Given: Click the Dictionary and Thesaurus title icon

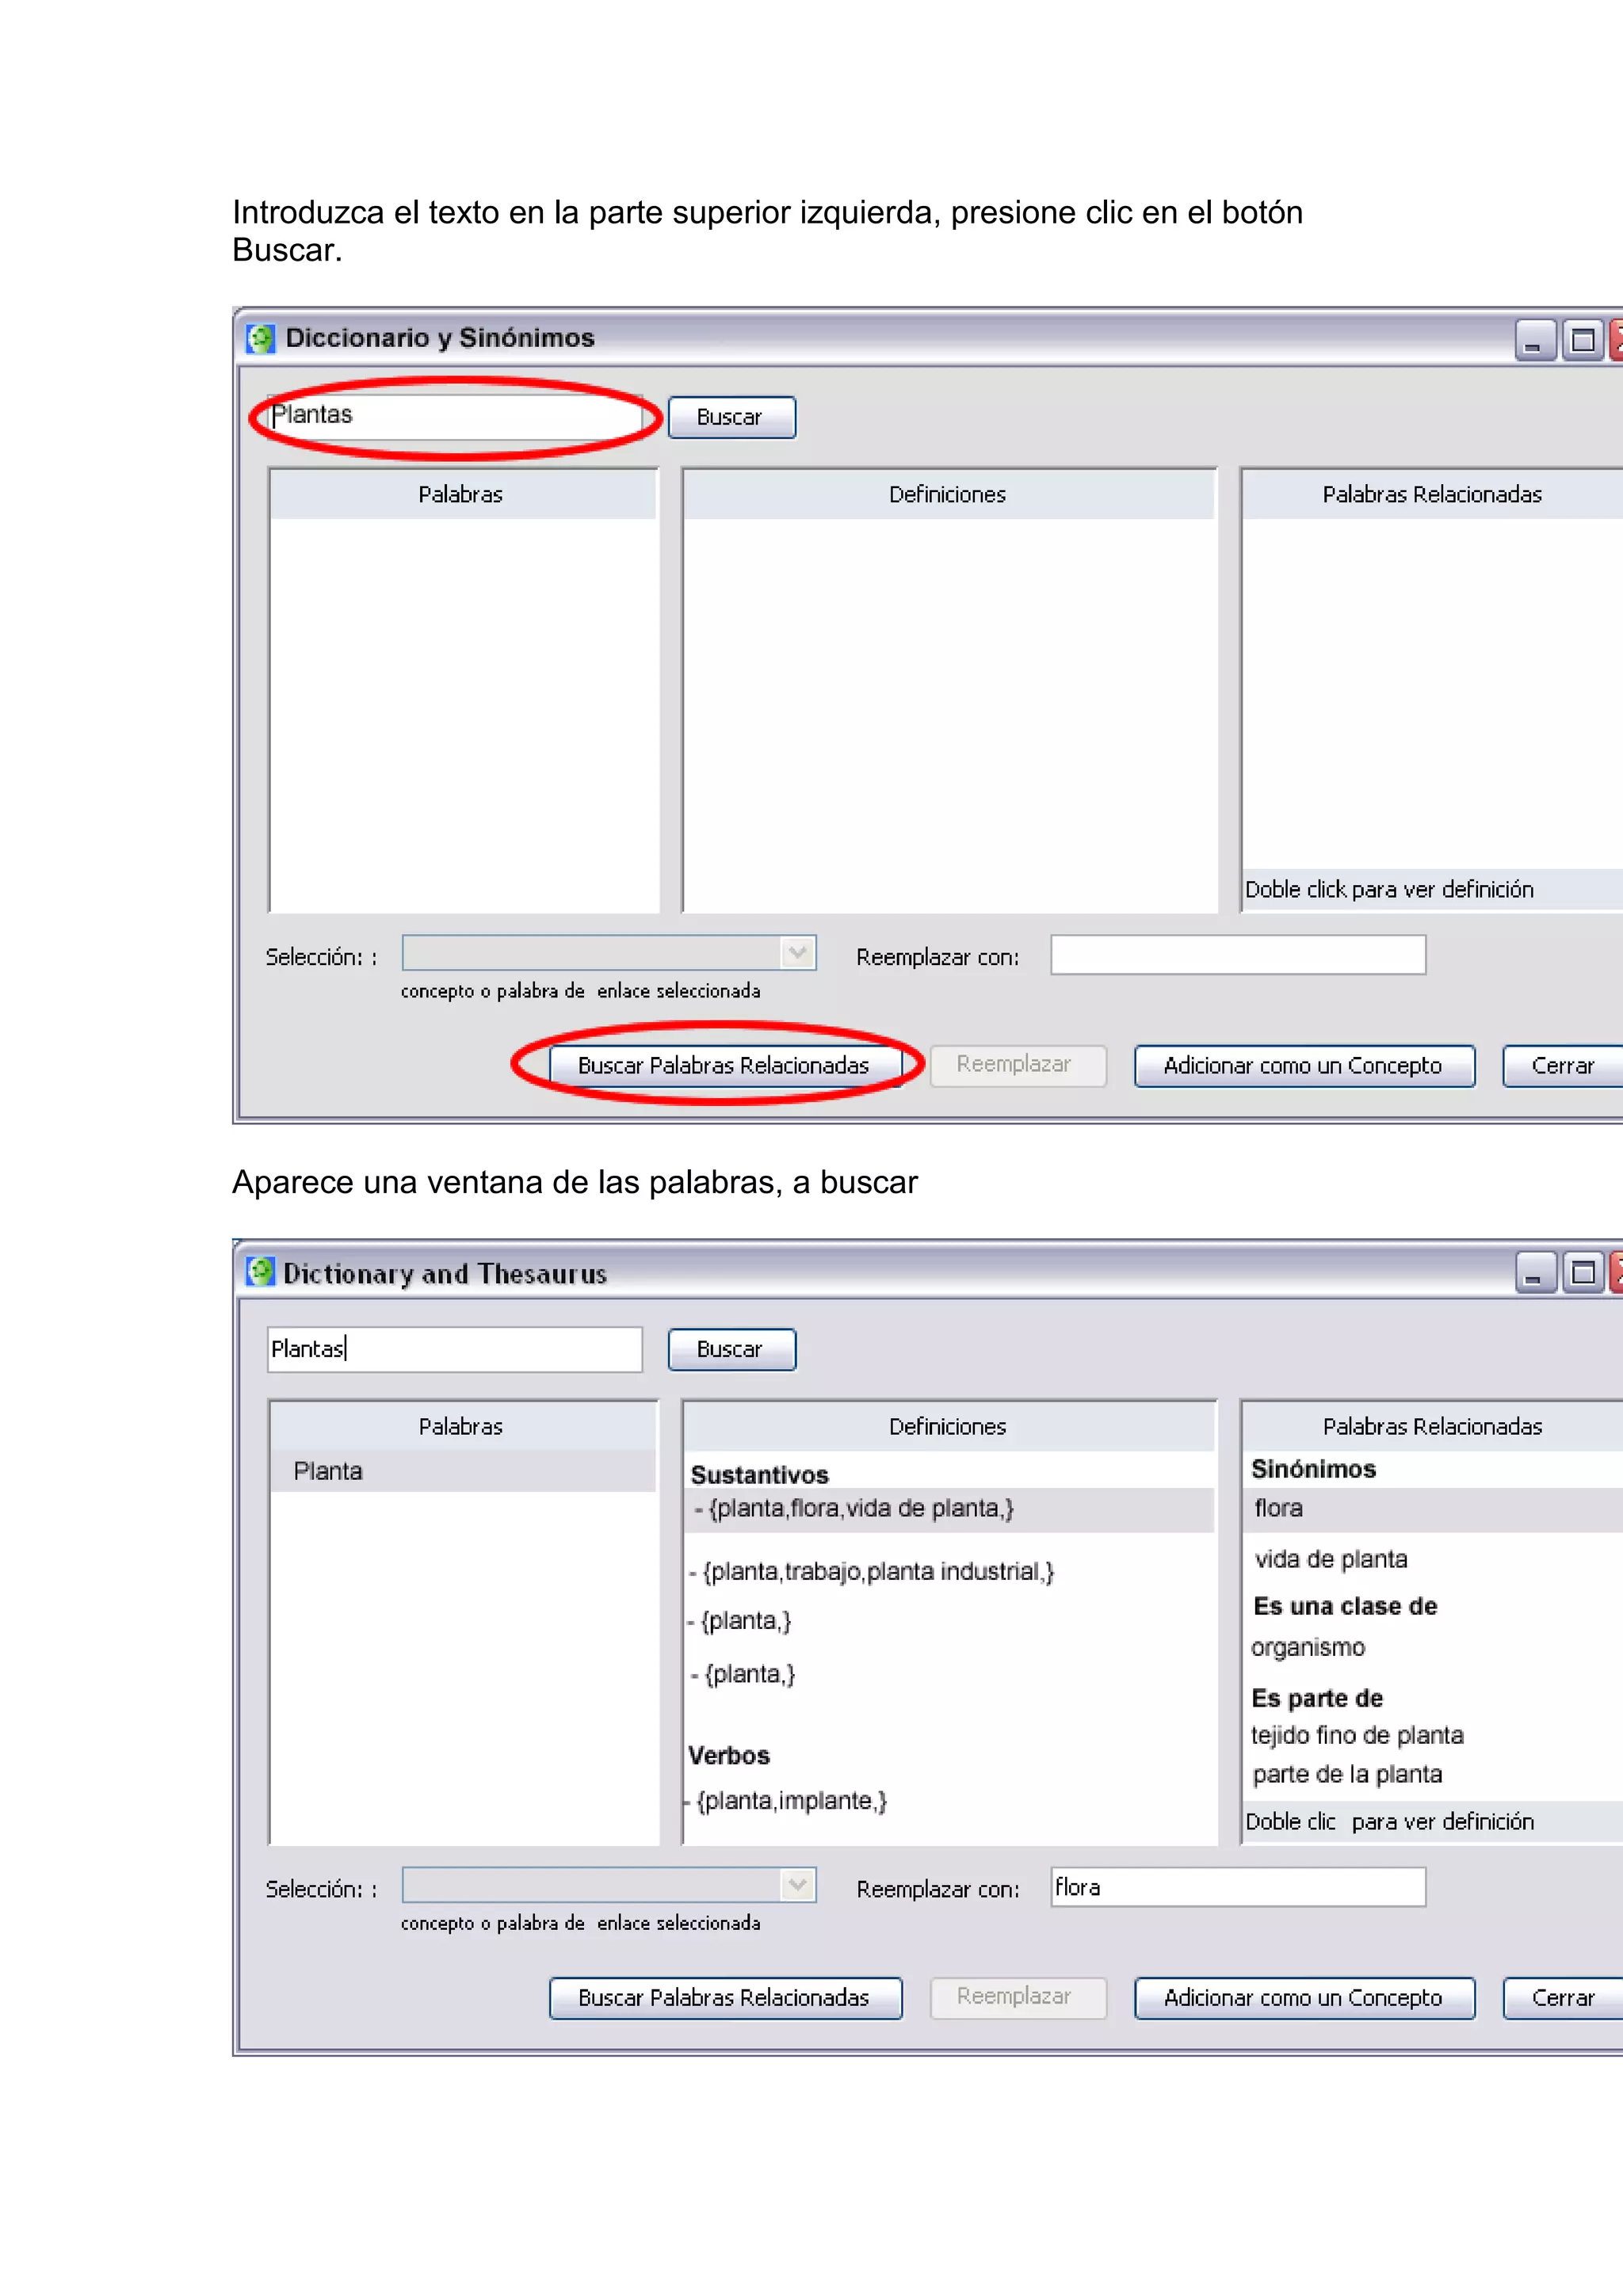Looking at the screenshot, I should pyautogui.click(x=260, y=1272).
